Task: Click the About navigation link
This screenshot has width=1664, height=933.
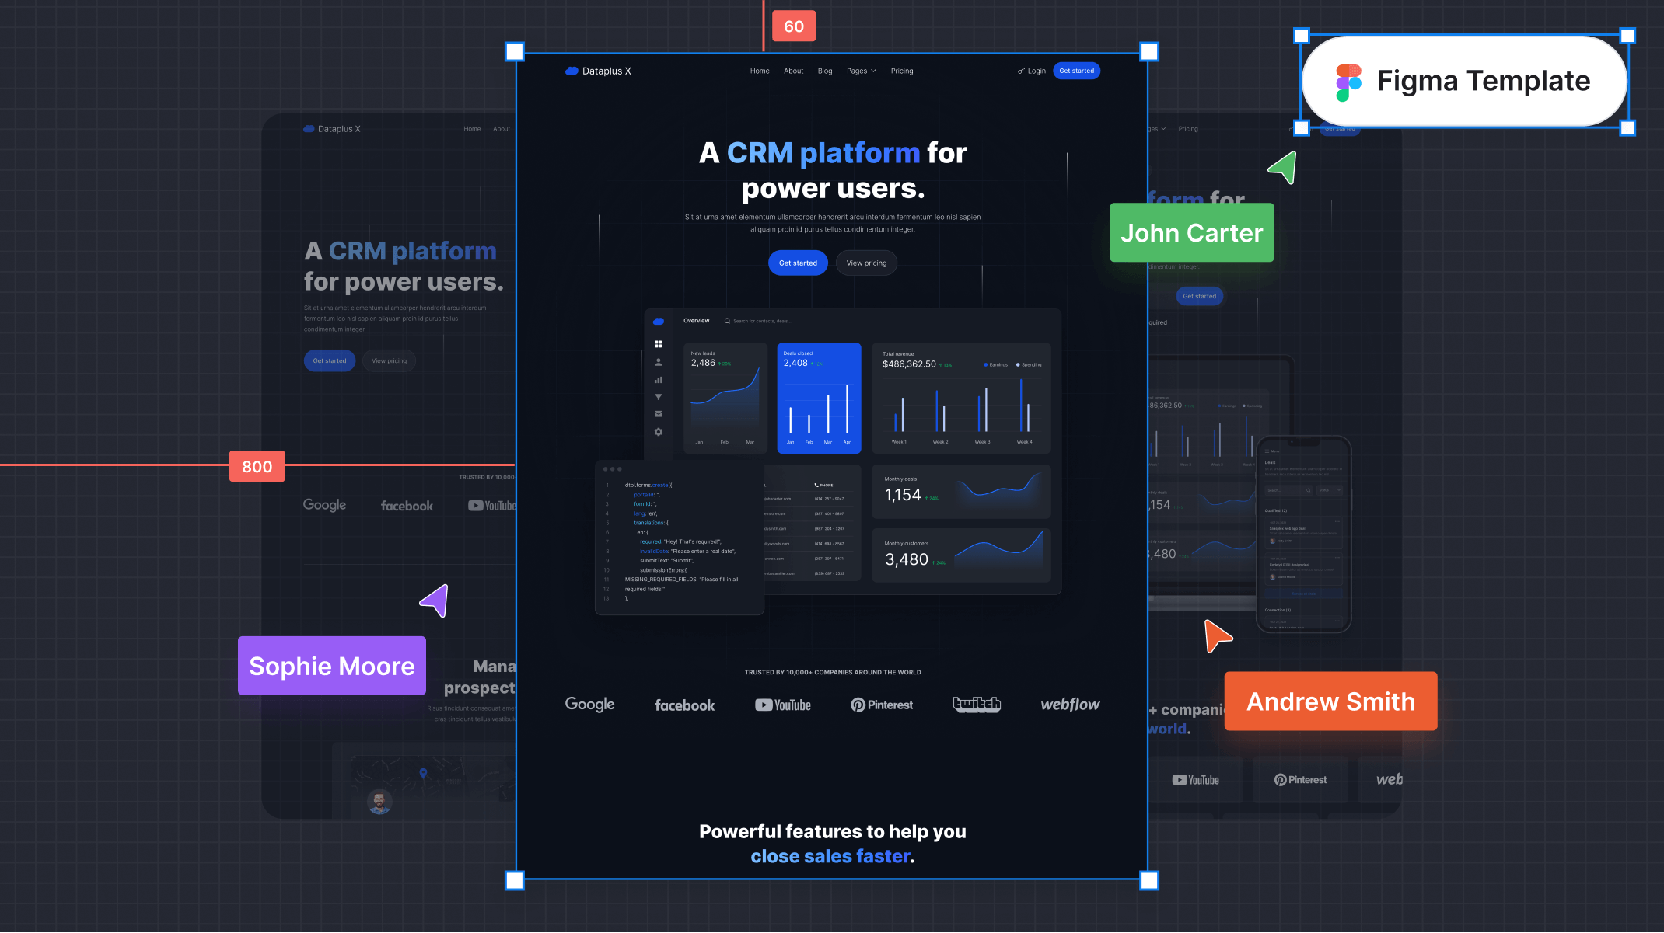Action: [793, 71]
